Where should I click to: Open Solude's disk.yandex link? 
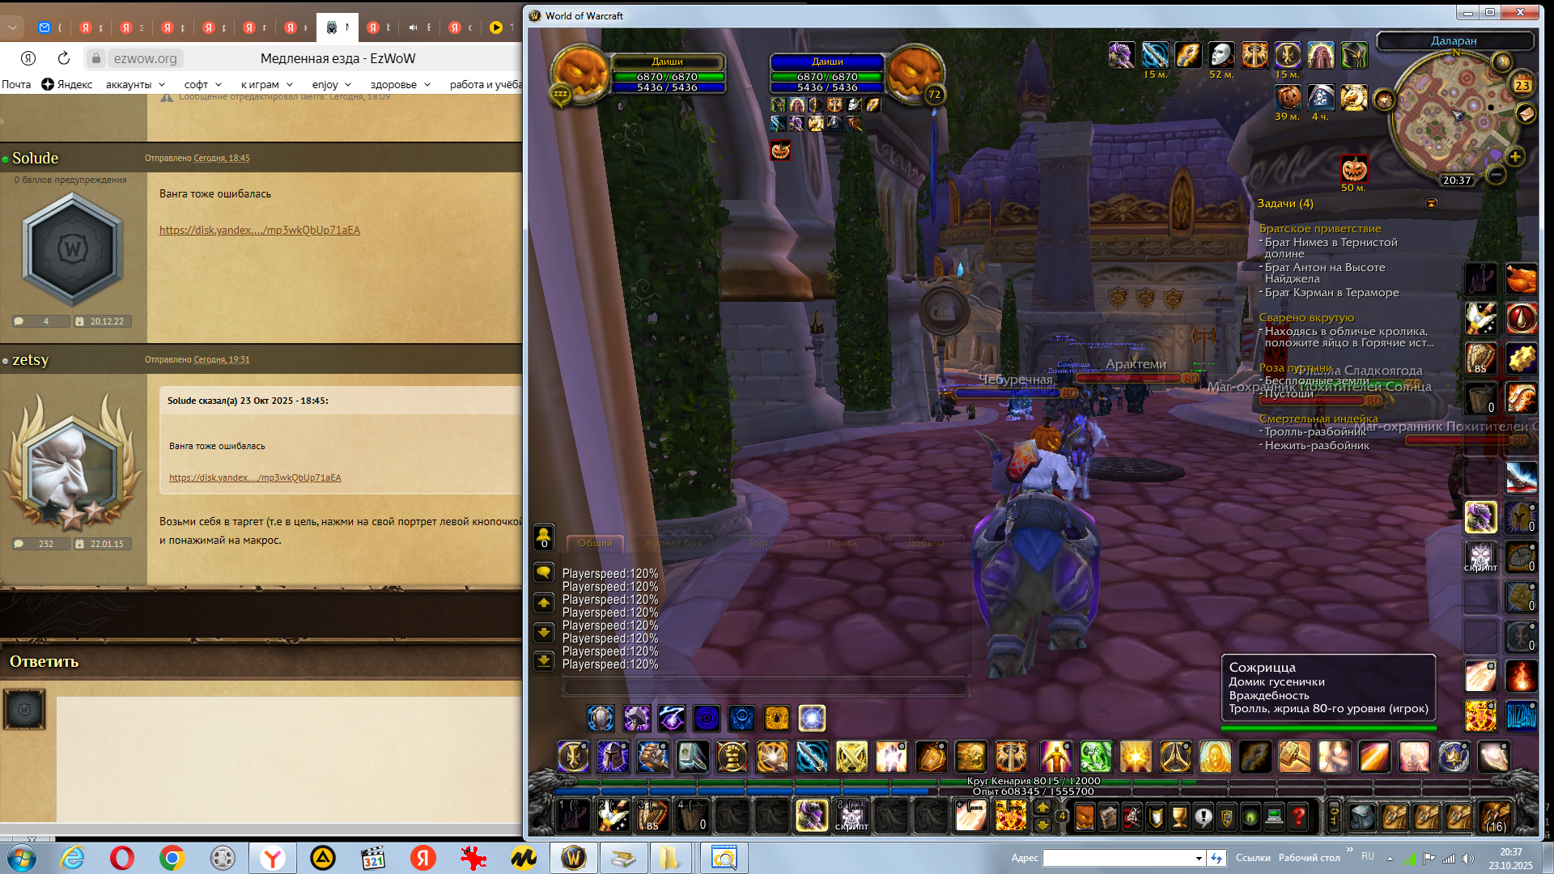259,230
